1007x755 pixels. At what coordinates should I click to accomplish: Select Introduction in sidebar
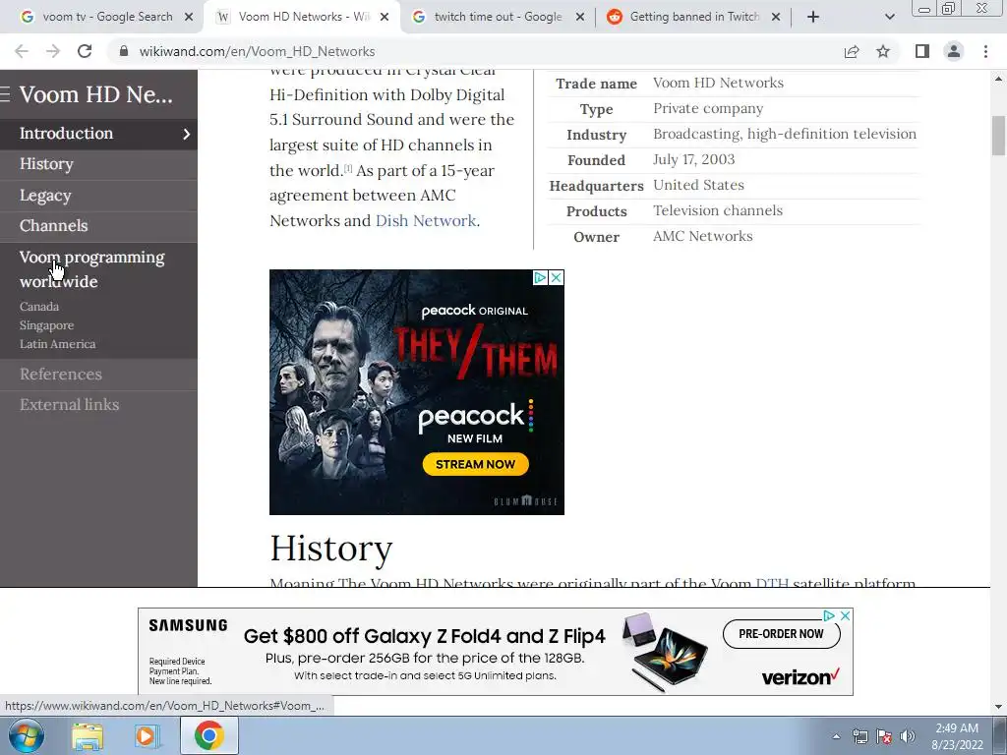coord(66,133)
